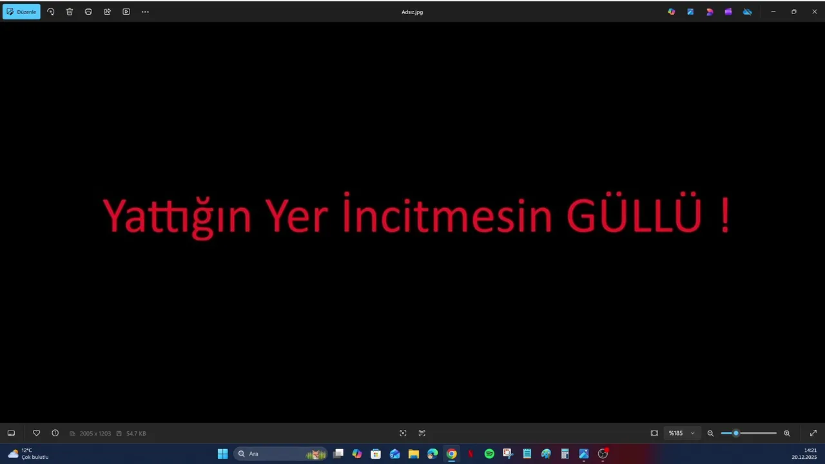This screenshot has height=464, width=825.
Task: Launch Designer from the title bar
Action: coord(710,12)
